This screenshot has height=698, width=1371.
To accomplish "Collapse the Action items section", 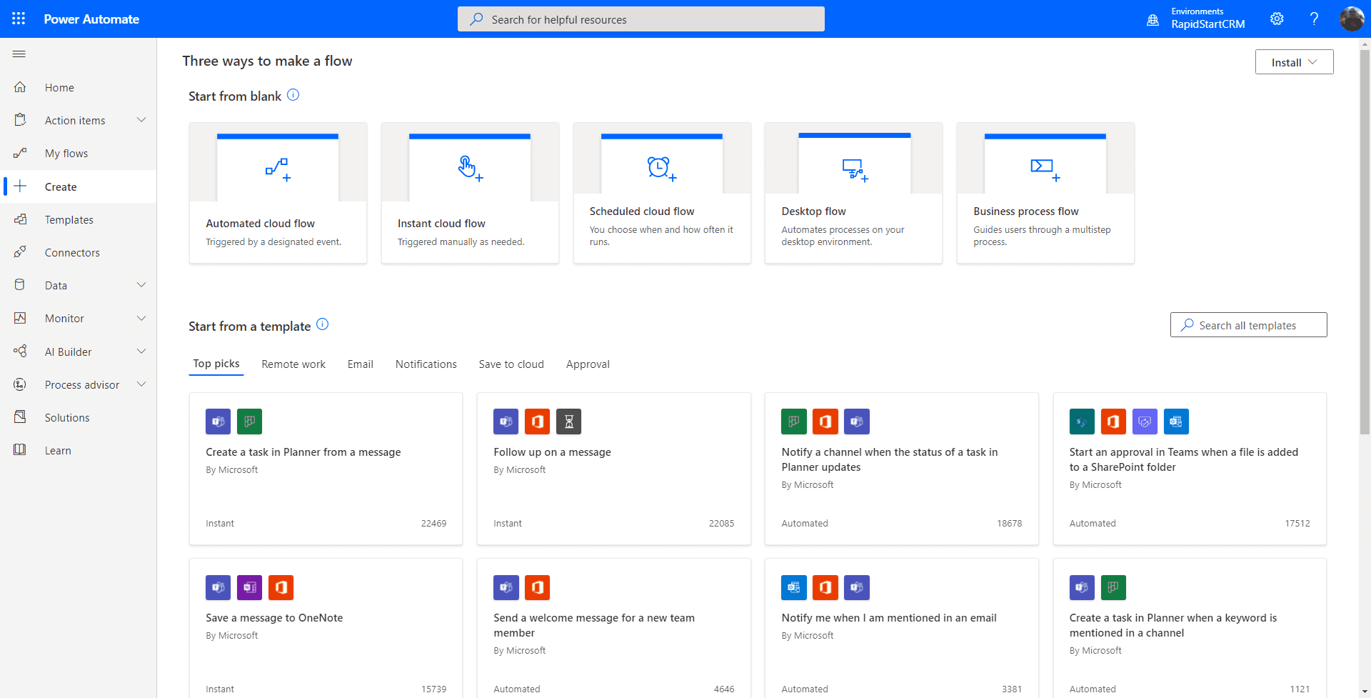I will point(142,119).
